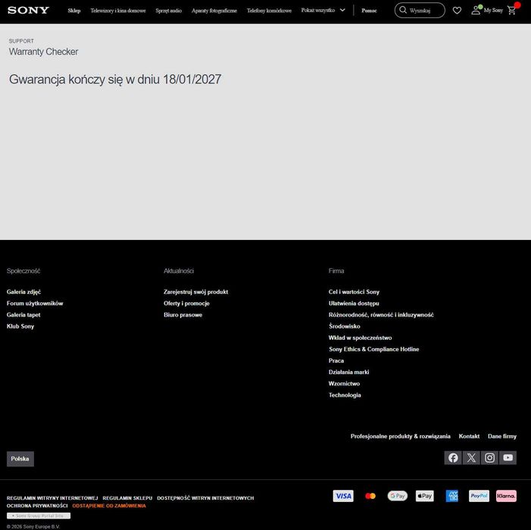Open the wishlist heart icon
Image resolution: width=531 pixels, height=530 pixels.
click(x=457, y=11)
